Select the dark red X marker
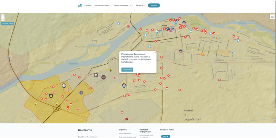The width and height of the screenshot is (276, 138). [x=127, y=119]
